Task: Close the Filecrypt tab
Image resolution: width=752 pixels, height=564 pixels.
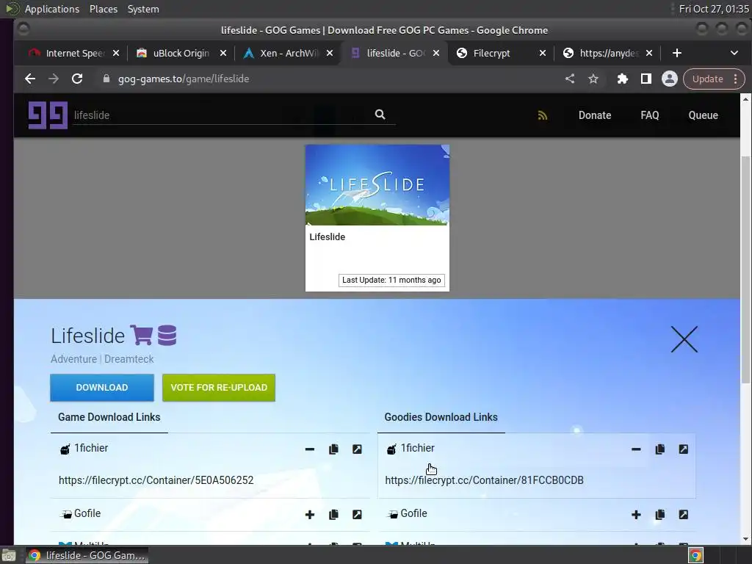Action: pos(543,53)
